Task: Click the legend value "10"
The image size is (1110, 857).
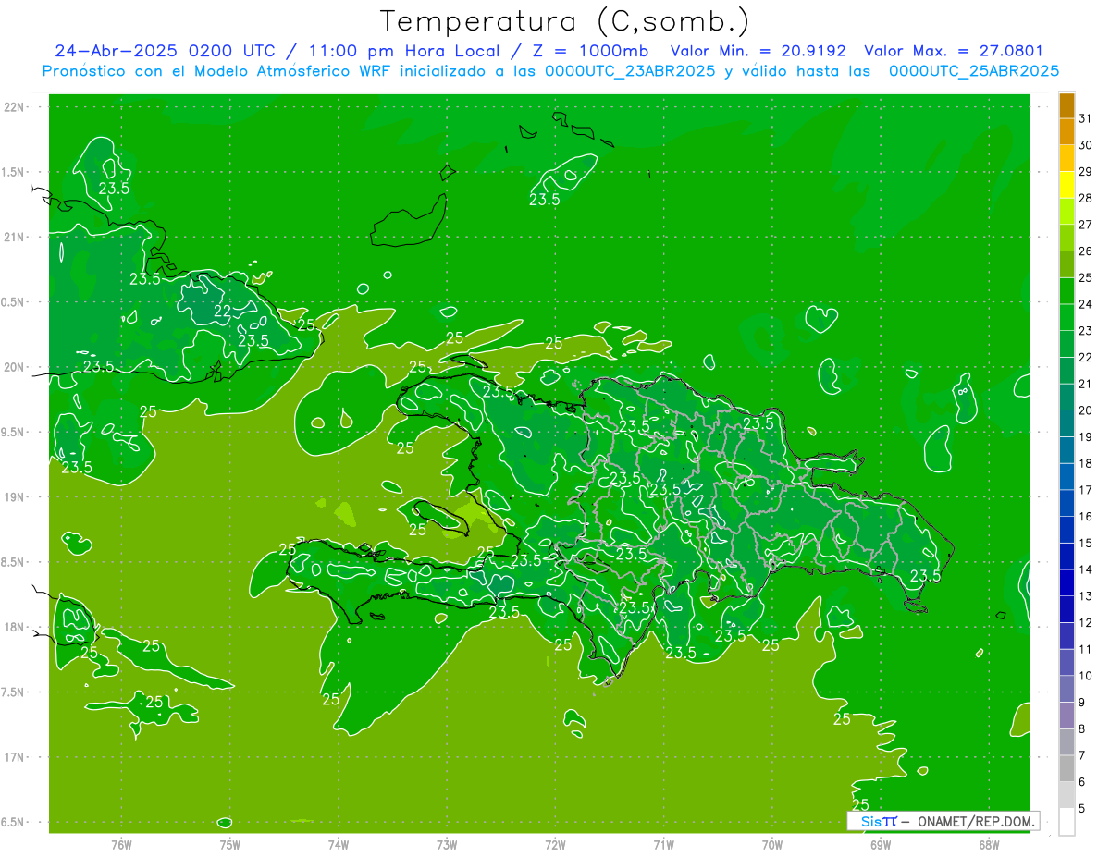Action: [x=1086, y=676]
